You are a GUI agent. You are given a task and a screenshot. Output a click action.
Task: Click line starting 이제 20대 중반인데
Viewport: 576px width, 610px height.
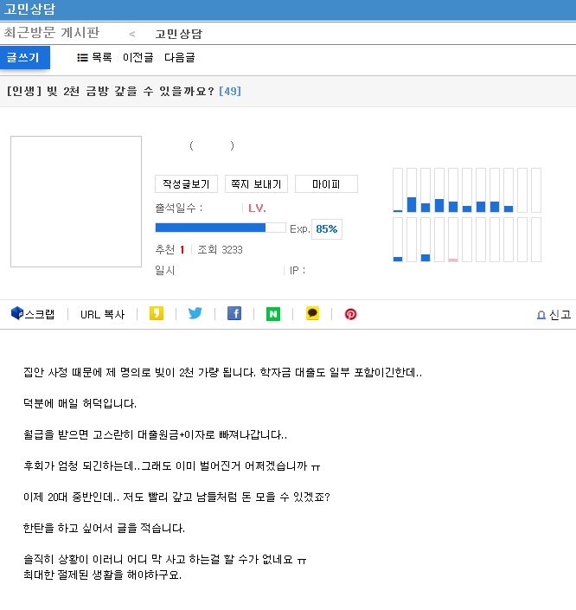click(x=176, y=497)
